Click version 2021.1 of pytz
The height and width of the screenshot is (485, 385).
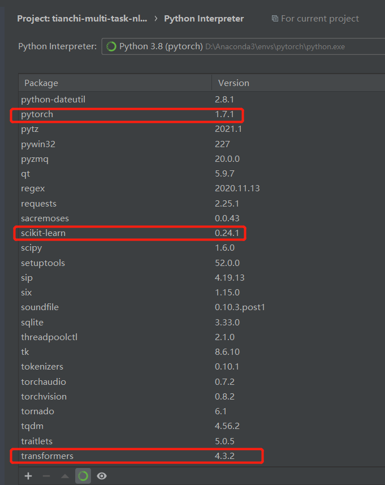228,129
